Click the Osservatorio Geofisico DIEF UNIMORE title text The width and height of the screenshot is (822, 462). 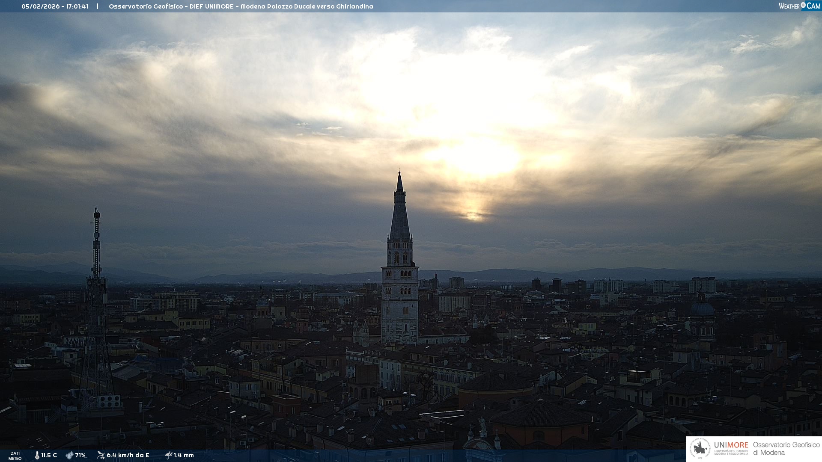tap(241, 6)
